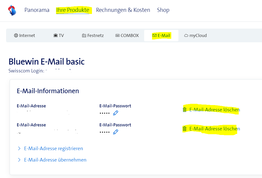
Task: Switch to the COMBOX tab
Action: [127, 35]
